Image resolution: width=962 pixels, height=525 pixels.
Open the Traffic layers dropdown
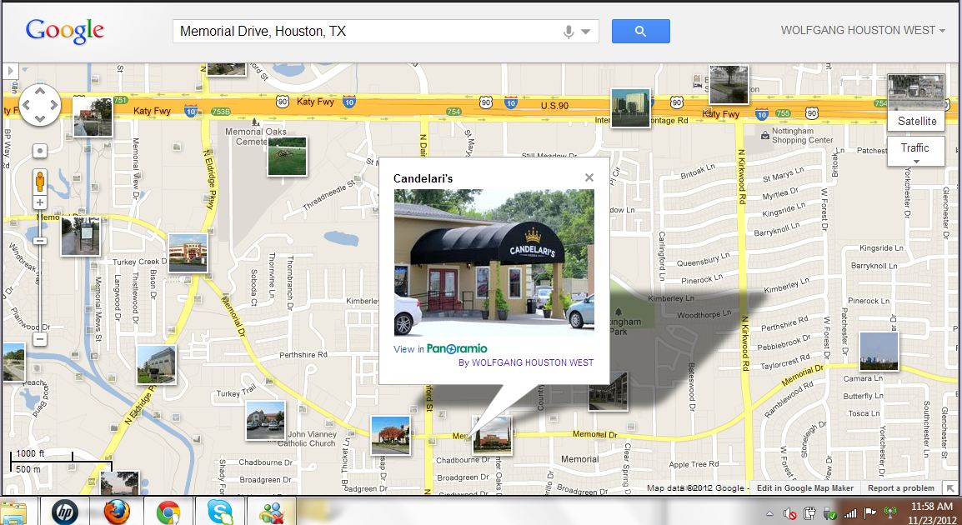915,151
